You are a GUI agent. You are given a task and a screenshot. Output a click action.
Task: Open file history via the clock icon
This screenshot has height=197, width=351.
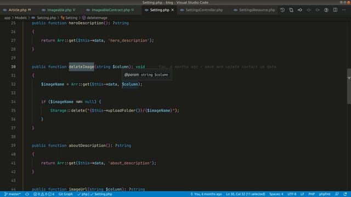click(282, 10)
